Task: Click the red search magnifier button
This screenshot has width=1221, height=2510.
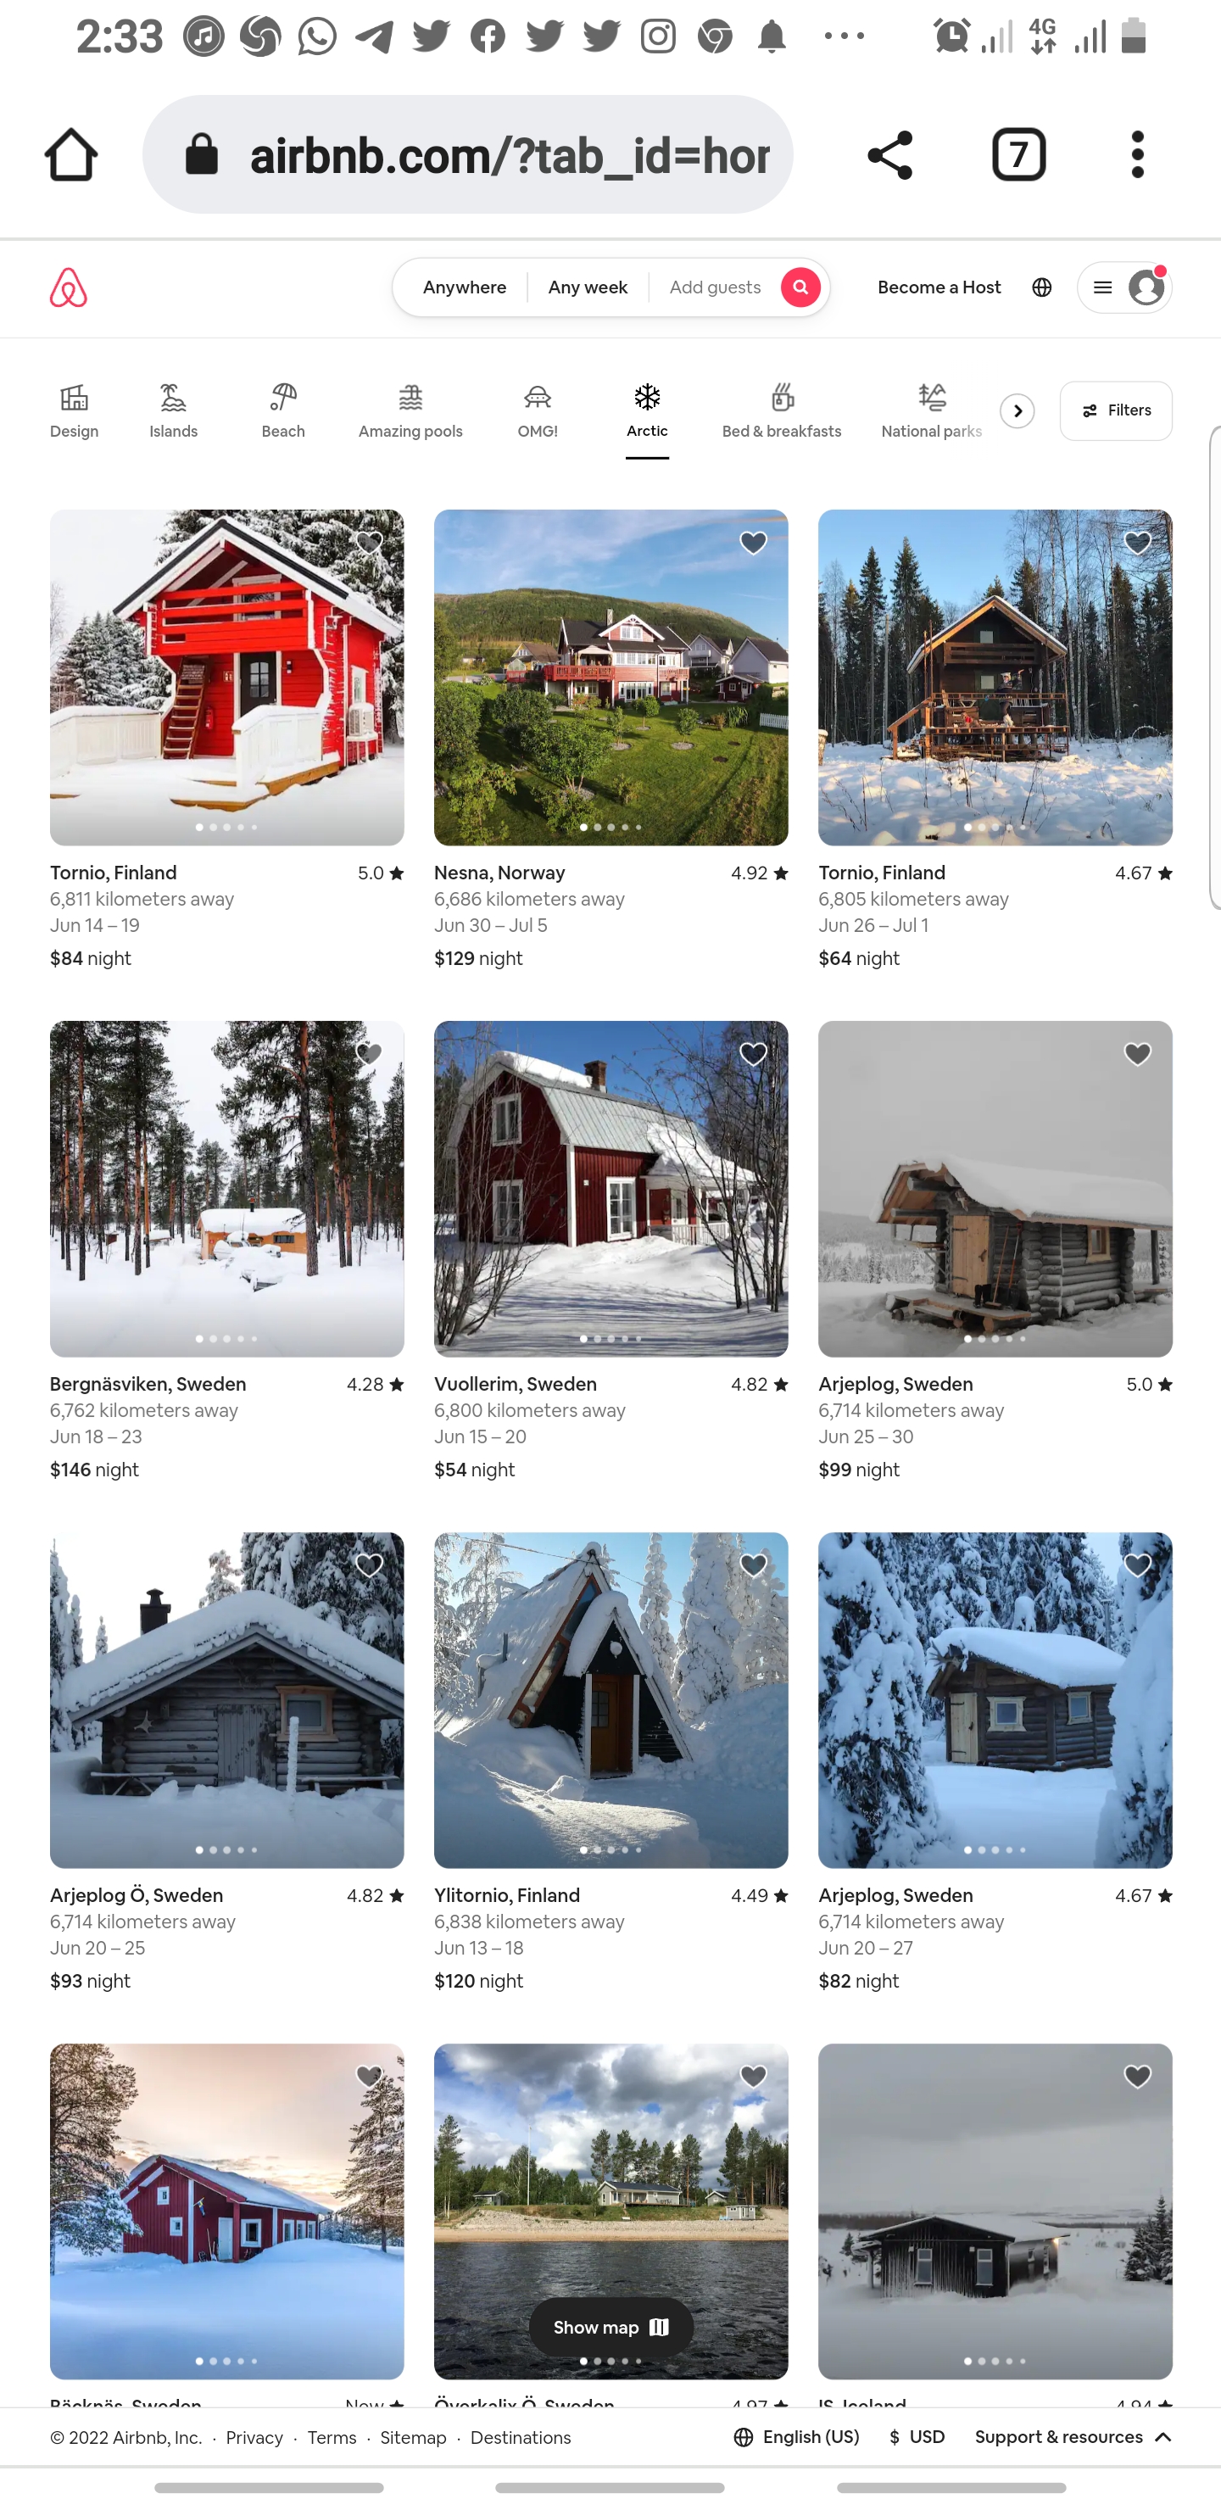Action: [800, 287]
